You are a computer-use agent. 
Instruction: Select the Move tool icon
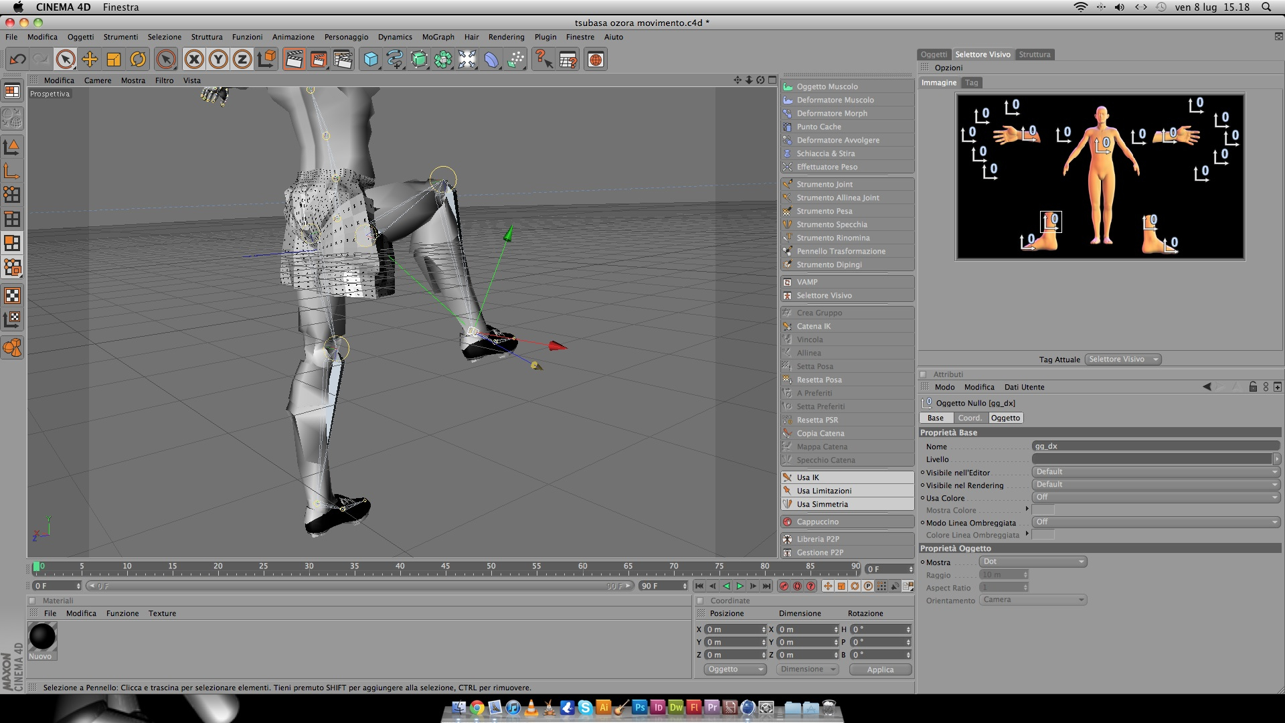[90, 60]
